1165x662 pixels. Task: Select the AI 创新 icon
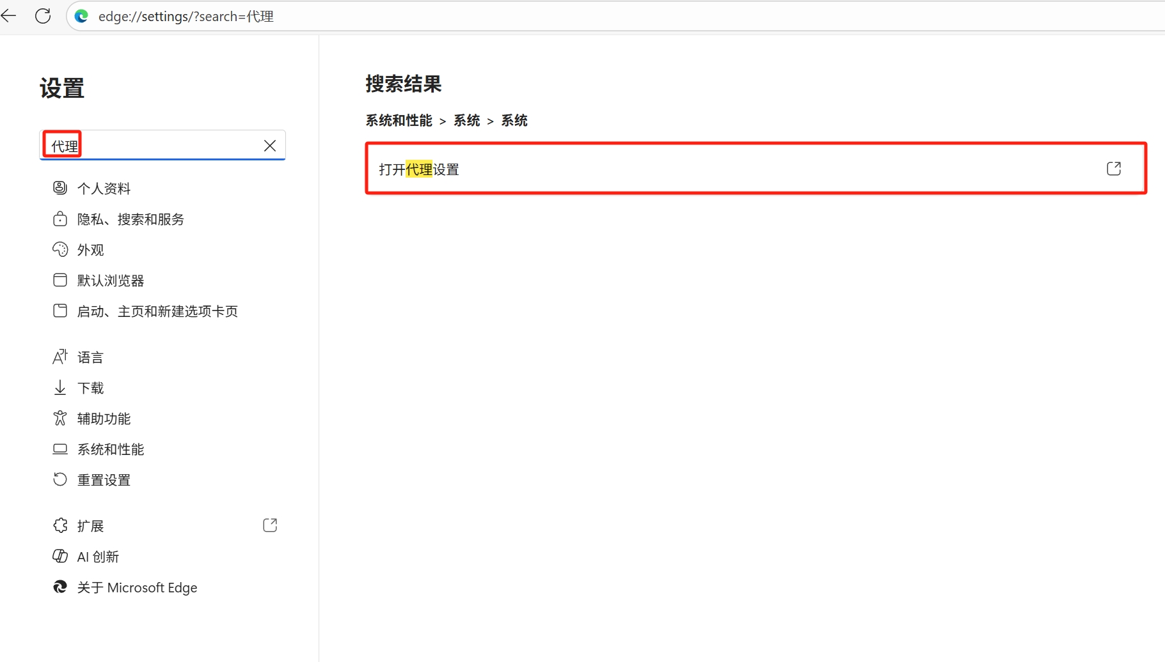point(60,556)
